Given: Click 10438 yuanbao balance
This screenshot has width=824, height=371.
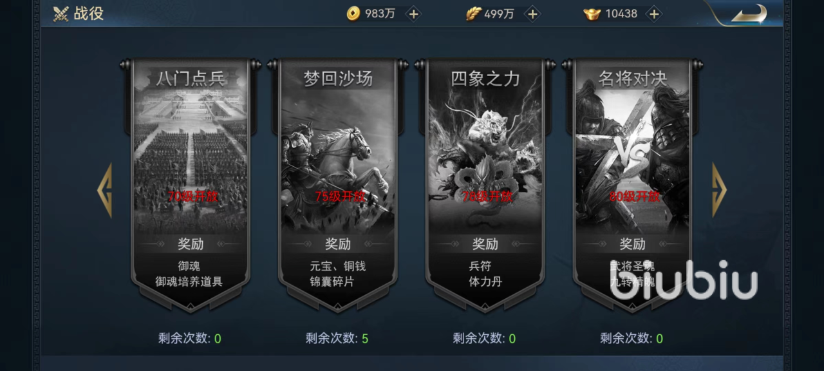Looking at the screenshot, I should [621, 14].
